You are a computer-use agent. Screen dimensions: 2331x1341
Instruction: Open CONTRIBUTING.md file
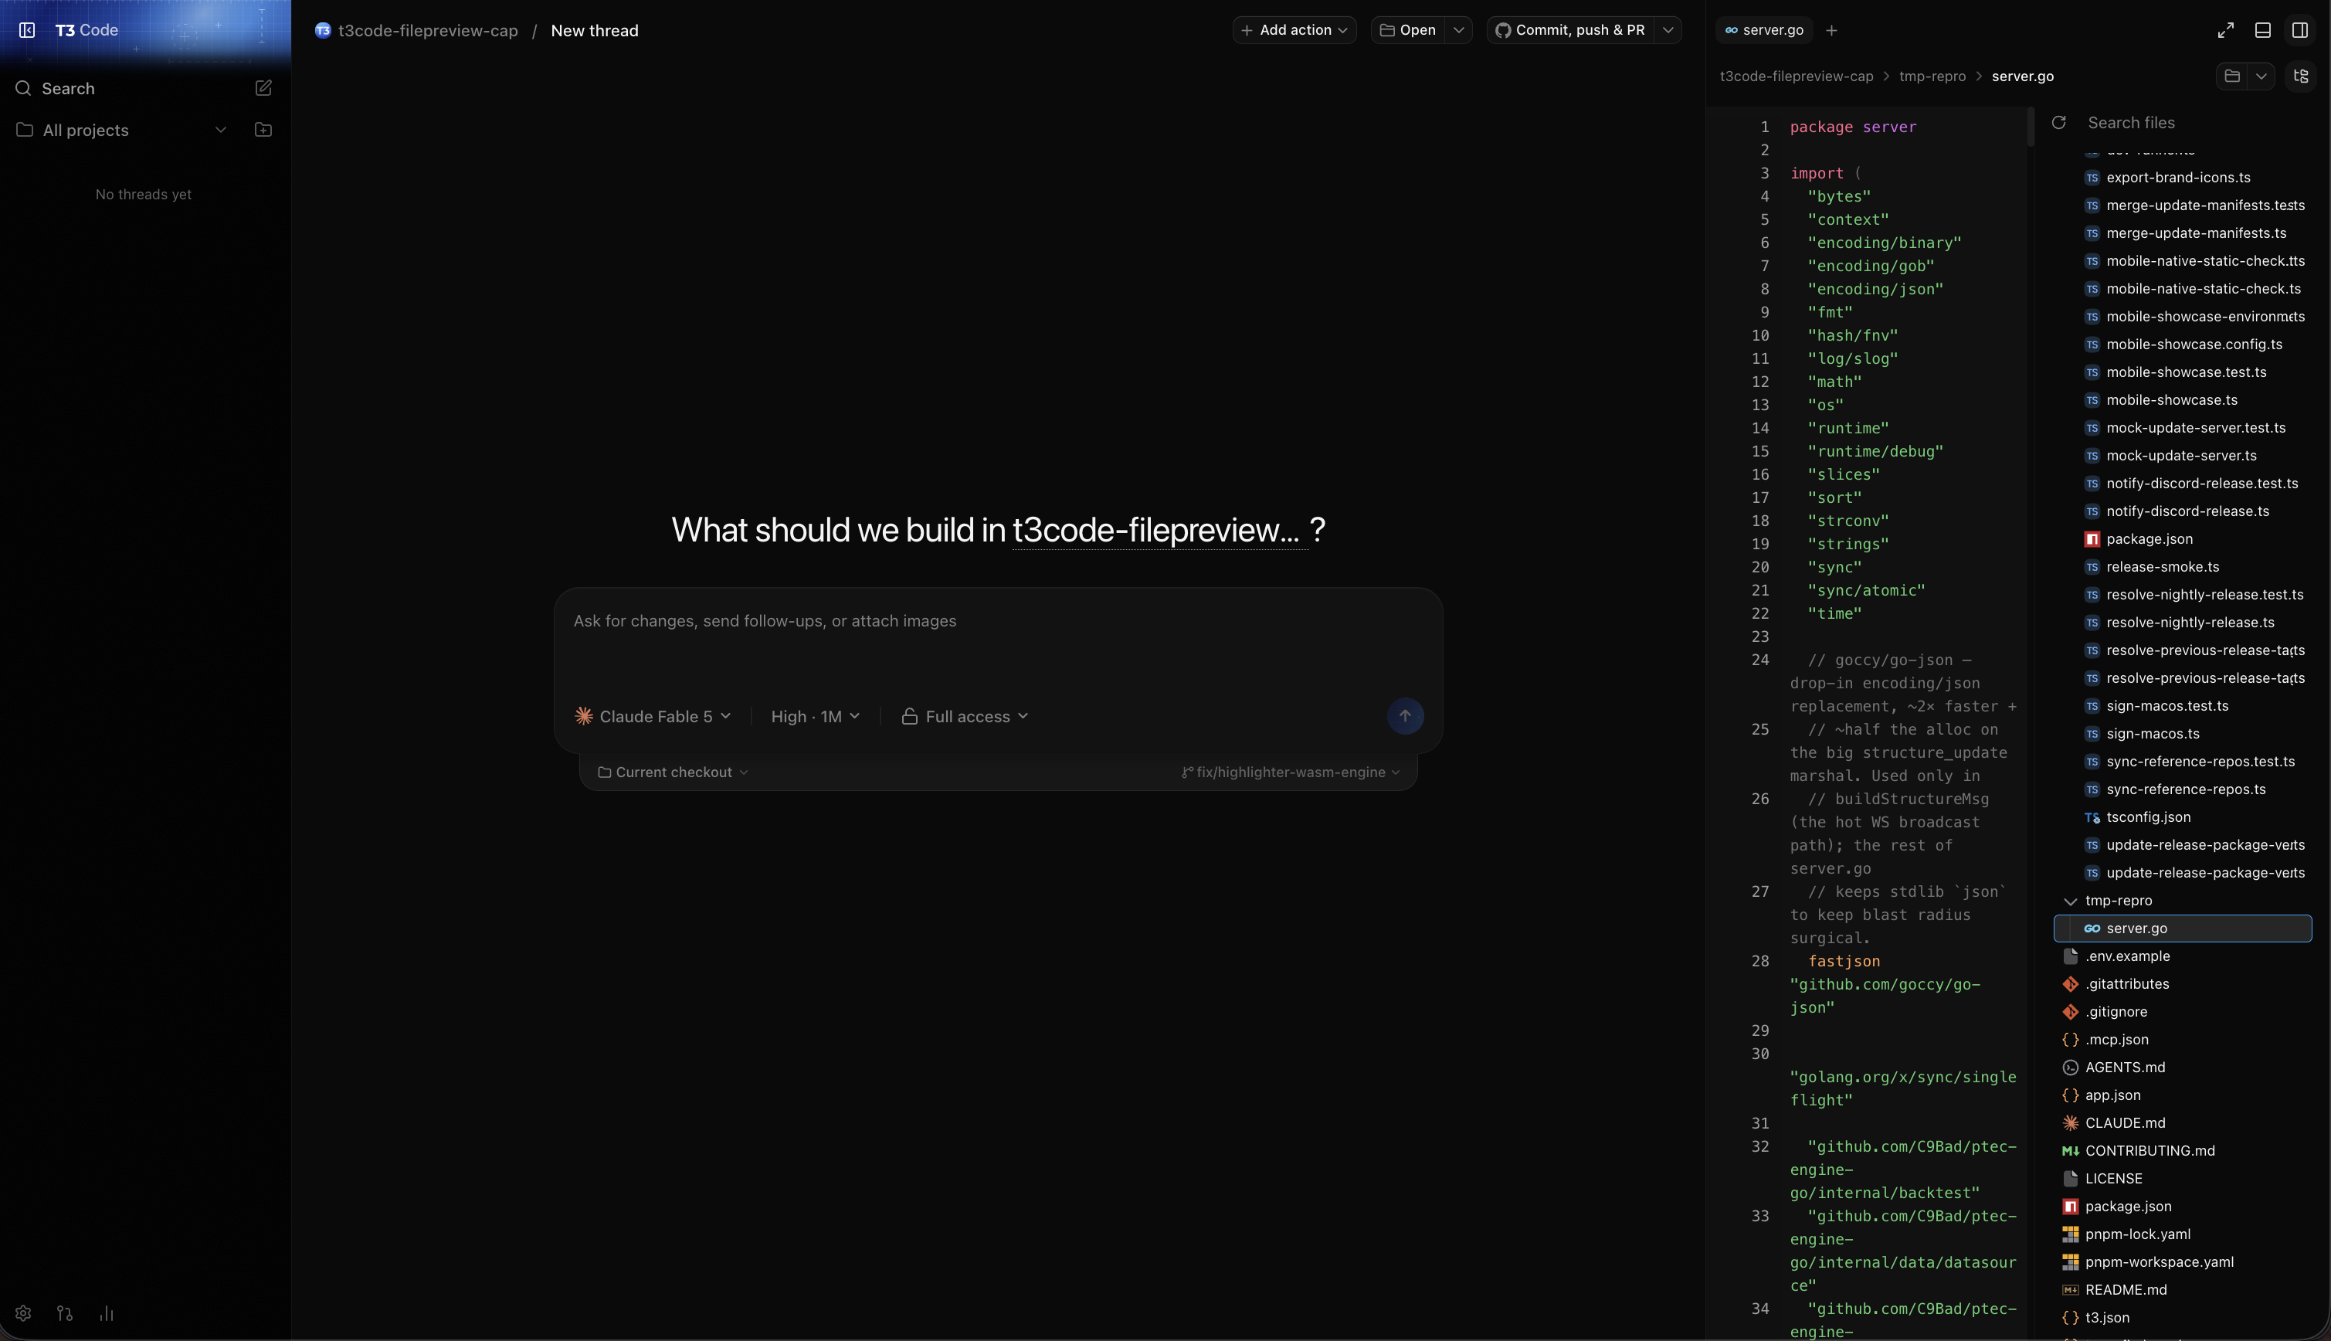[x=2183, y=1151]
